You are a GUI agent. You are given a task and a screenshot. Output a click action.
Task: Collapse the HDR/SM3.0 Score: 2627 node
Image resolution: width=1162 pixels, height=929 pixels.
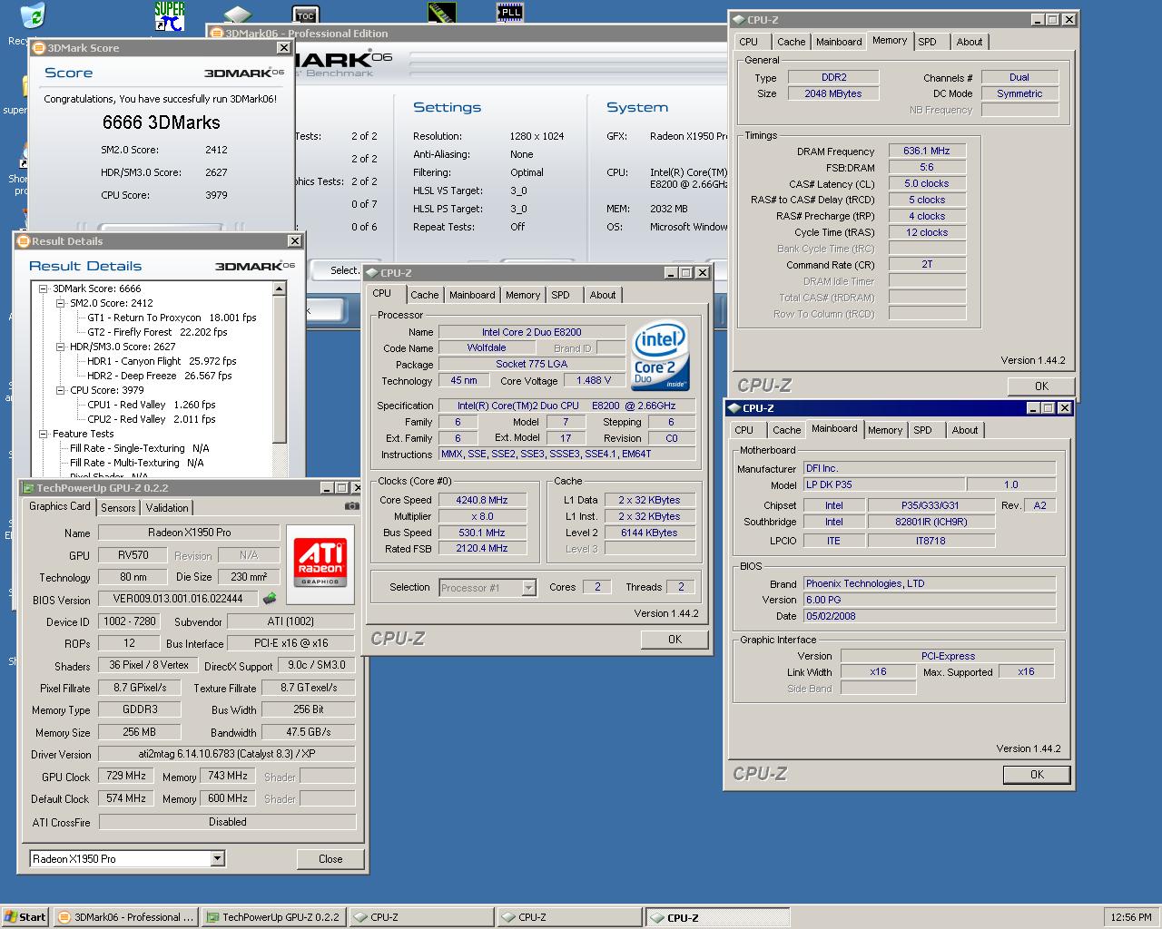coord(60,347)
